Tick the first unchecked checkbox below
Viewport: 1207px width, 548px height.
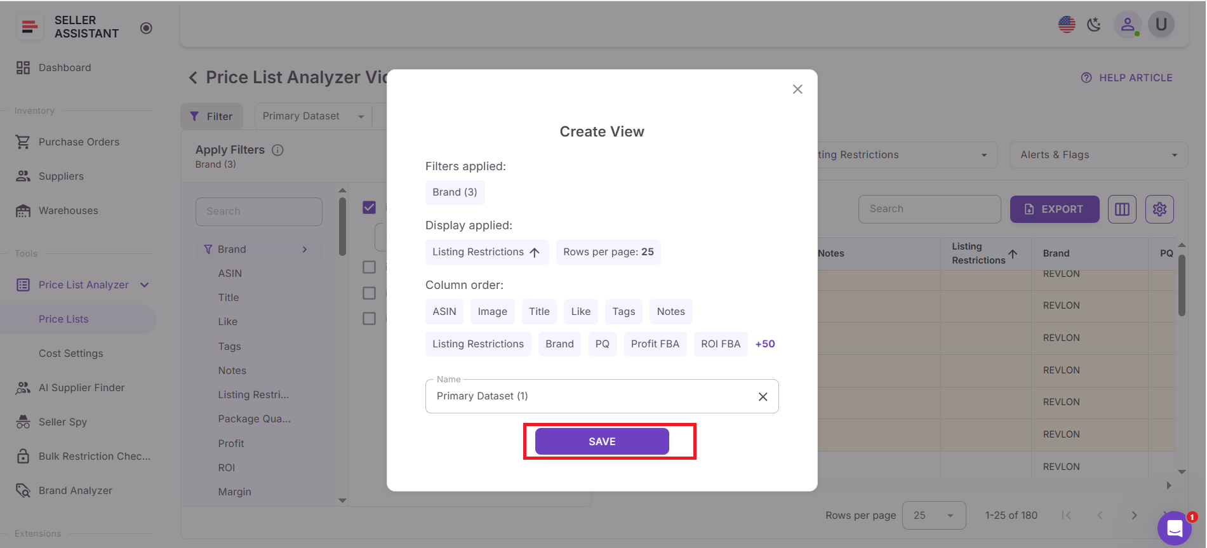369,267
